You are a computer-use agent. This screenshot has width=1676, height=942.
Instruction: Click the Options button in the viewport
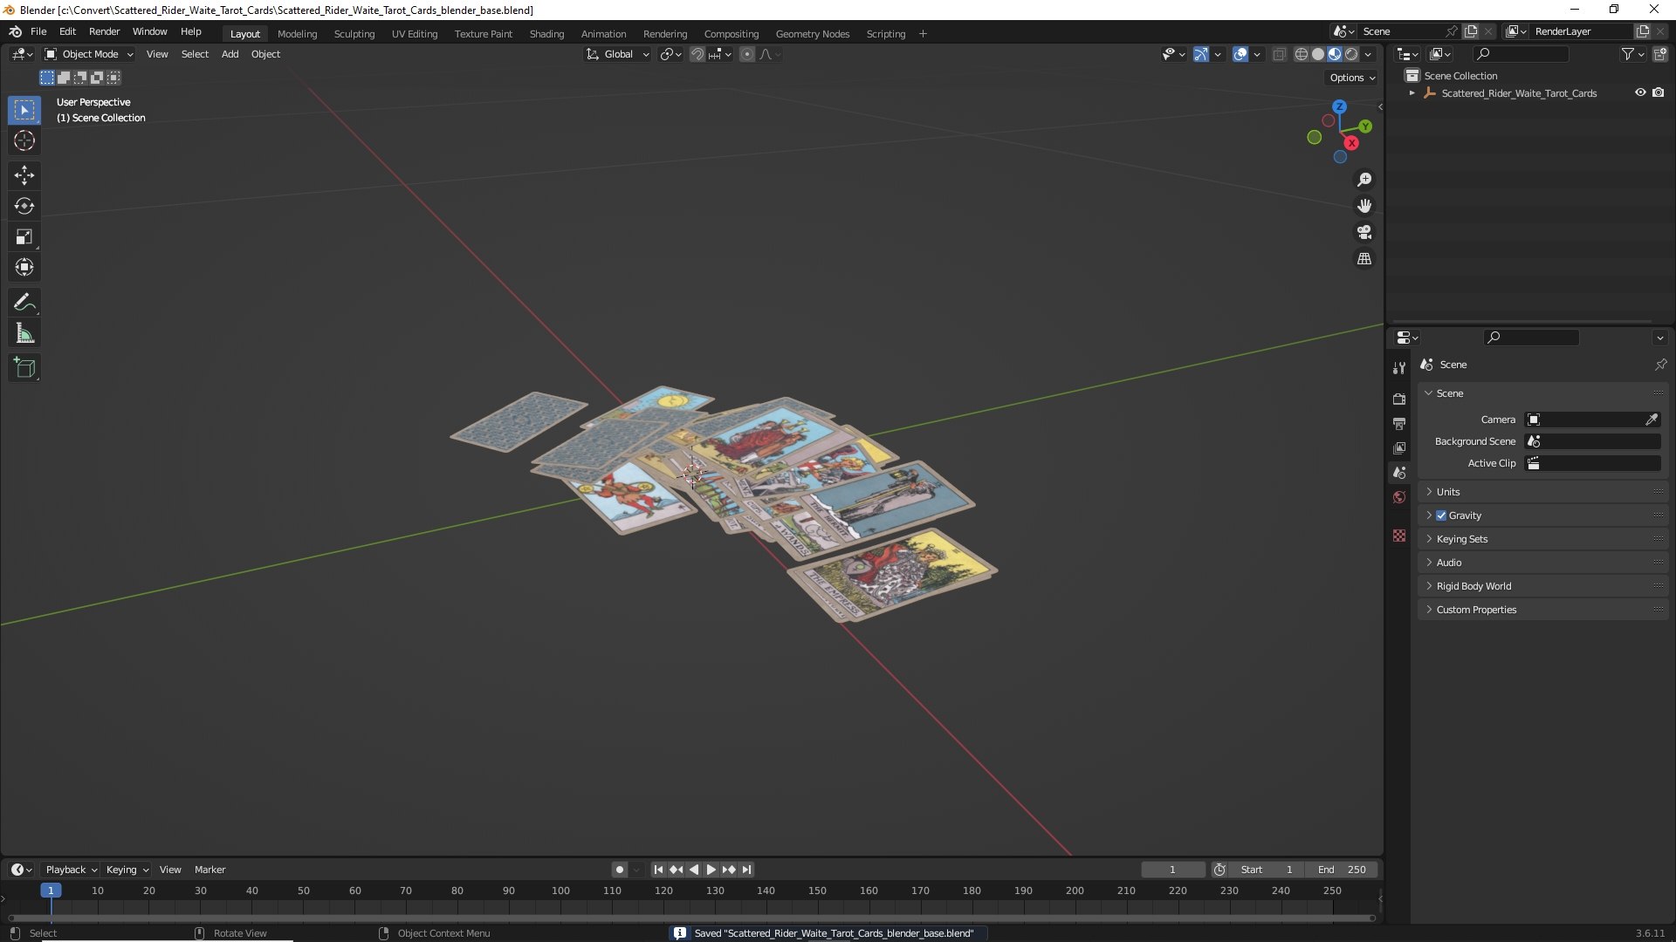pos(1351,78)
